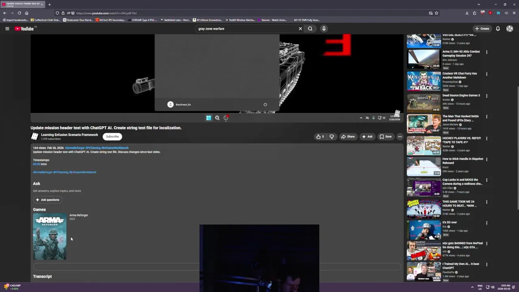This screenshot has width=519, height=292.
Task: Open the CAD/GBP taskbar widget
Action: coord(12,287)
